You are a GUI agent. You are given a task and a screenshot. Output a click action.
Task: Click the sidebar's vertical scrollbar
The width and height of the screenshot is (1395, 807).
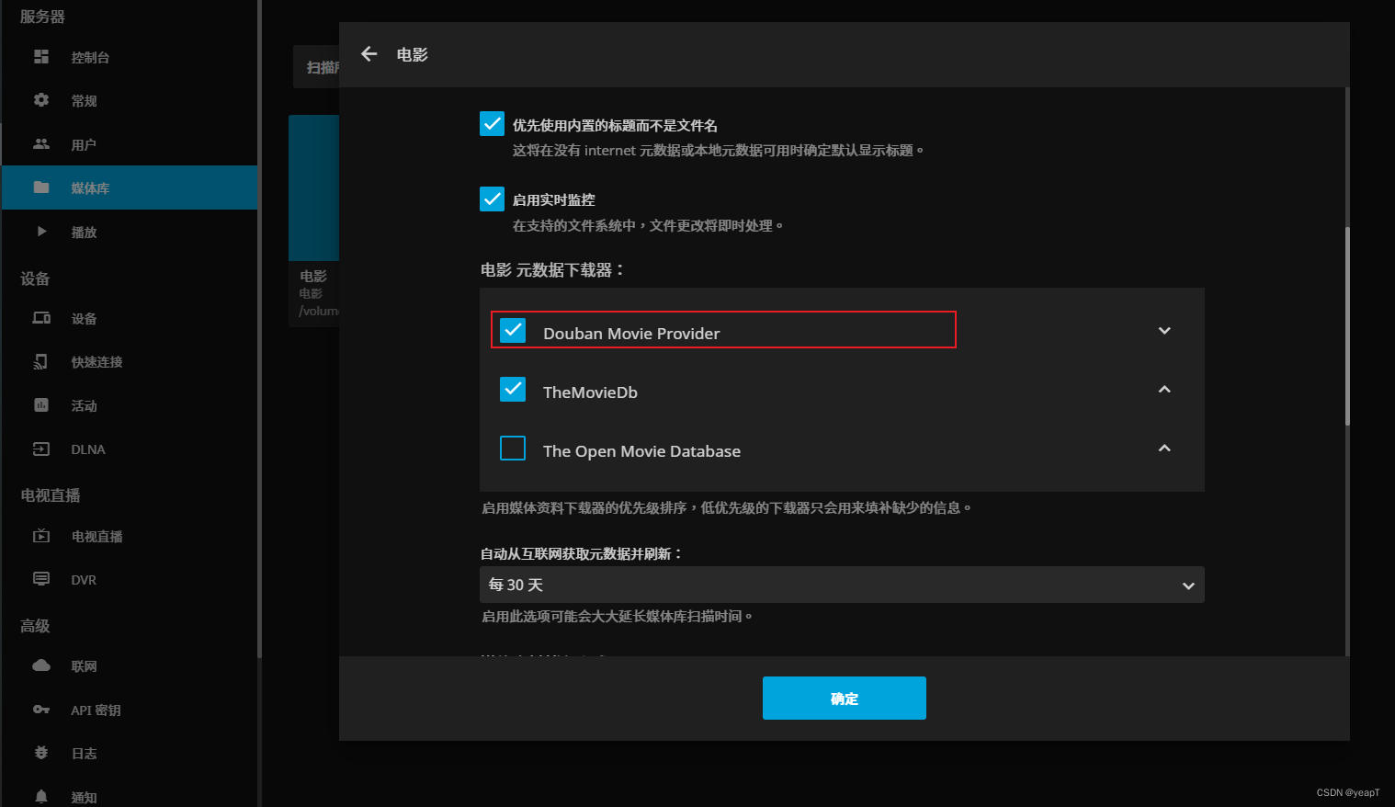pyautogui.click(x=260, y=329)
